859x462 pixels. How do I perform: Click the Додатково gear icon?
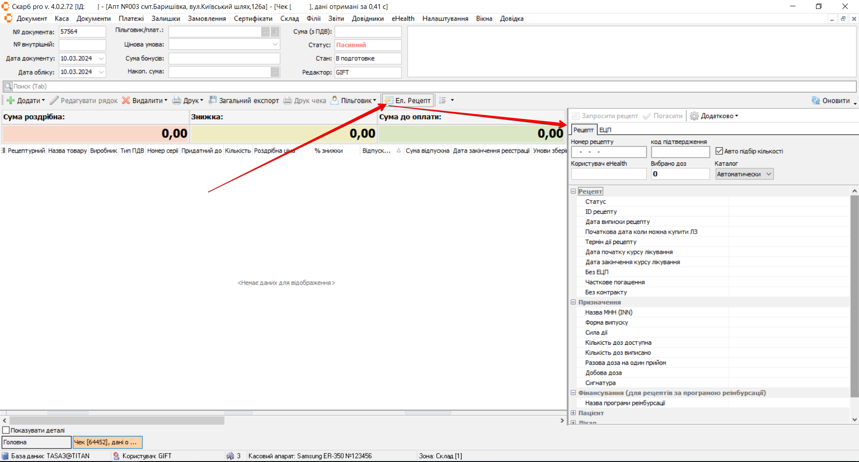pos(694,116)
